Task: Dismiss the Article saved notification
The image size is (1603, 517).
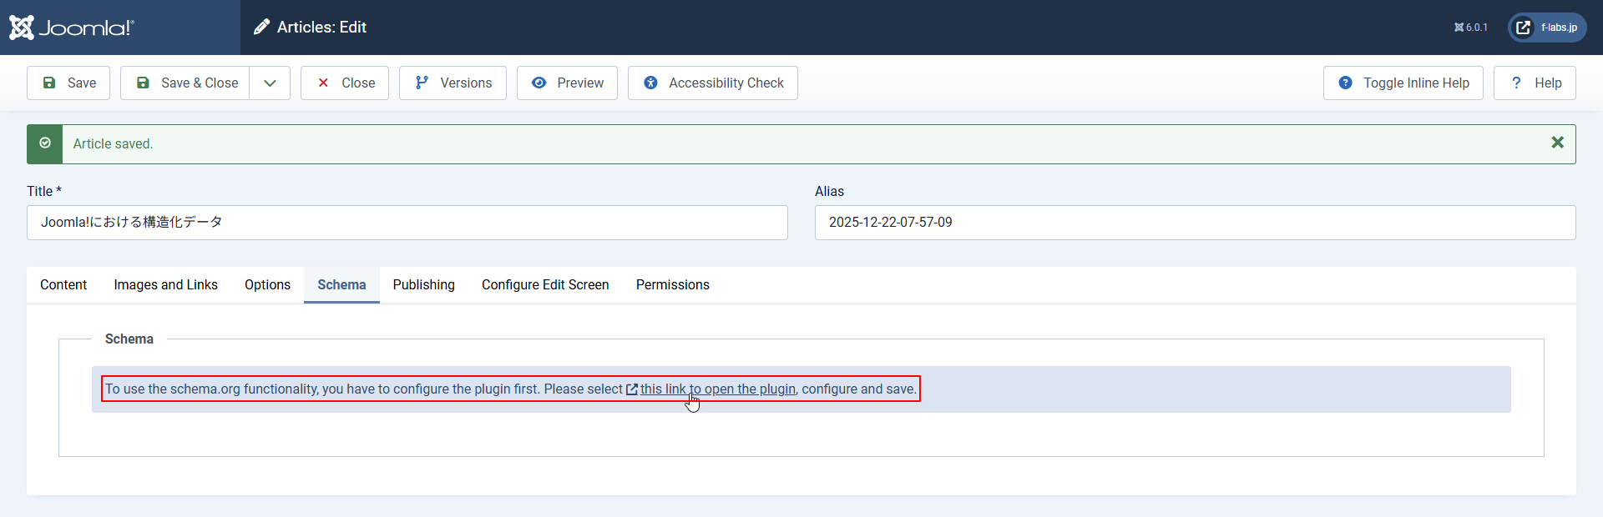Action: [x=1557, y=143]
